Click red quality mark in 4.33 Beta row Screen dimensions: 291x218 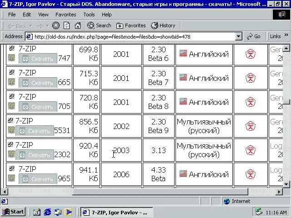[x=251, y=174]
